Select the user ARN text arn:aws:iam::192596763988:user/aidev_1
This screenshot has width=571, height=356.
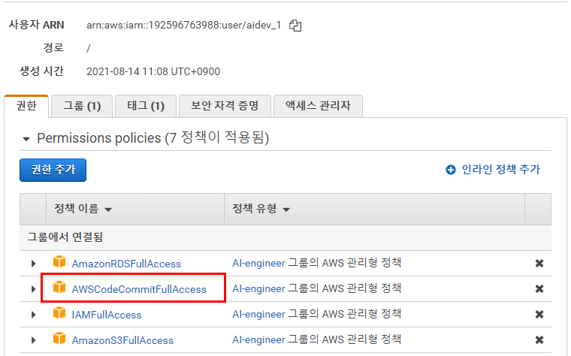click(x=183, y=25)
